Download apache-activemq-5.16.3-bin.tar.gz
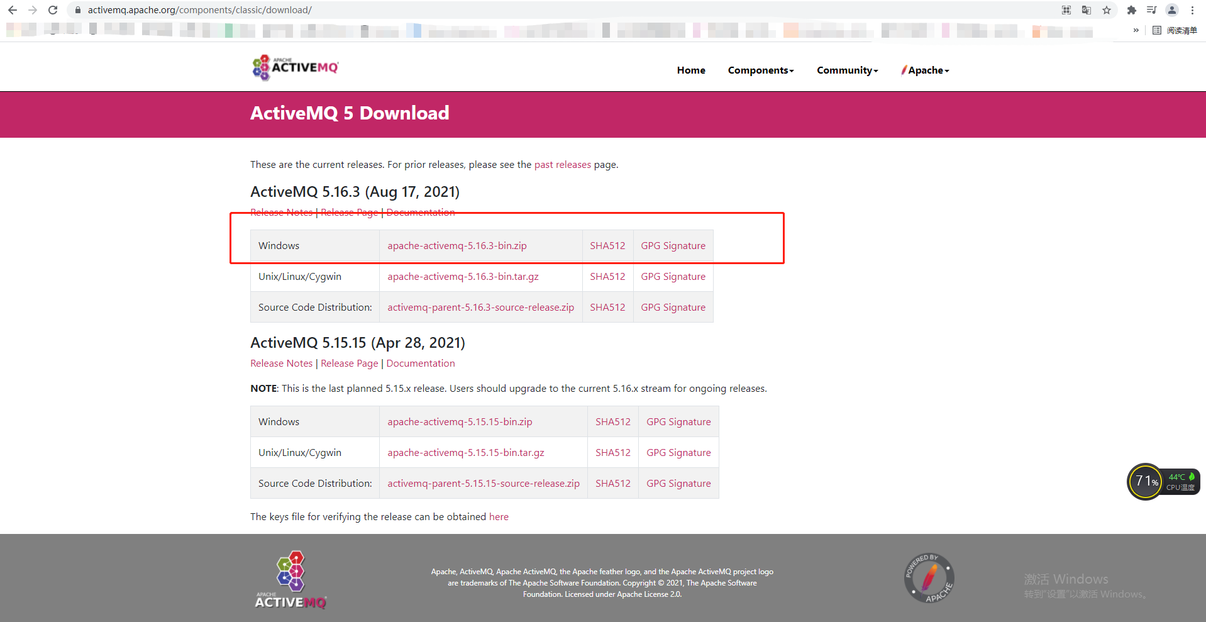 click(x=463, y=277)
